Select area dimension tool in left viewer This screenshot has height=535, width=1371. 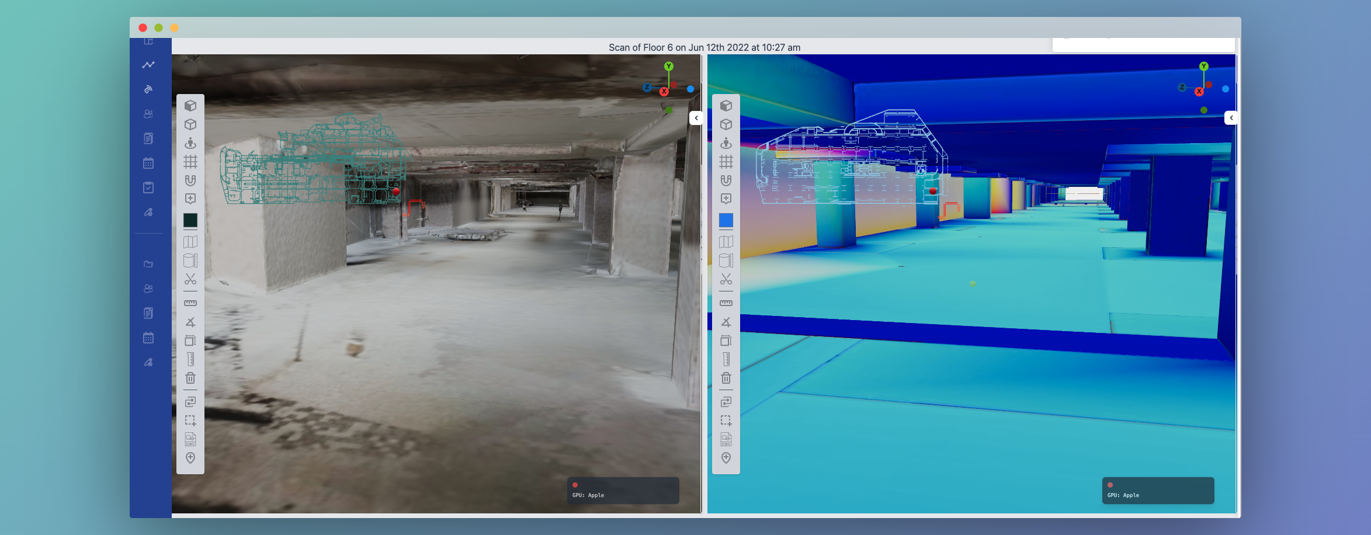190,341
